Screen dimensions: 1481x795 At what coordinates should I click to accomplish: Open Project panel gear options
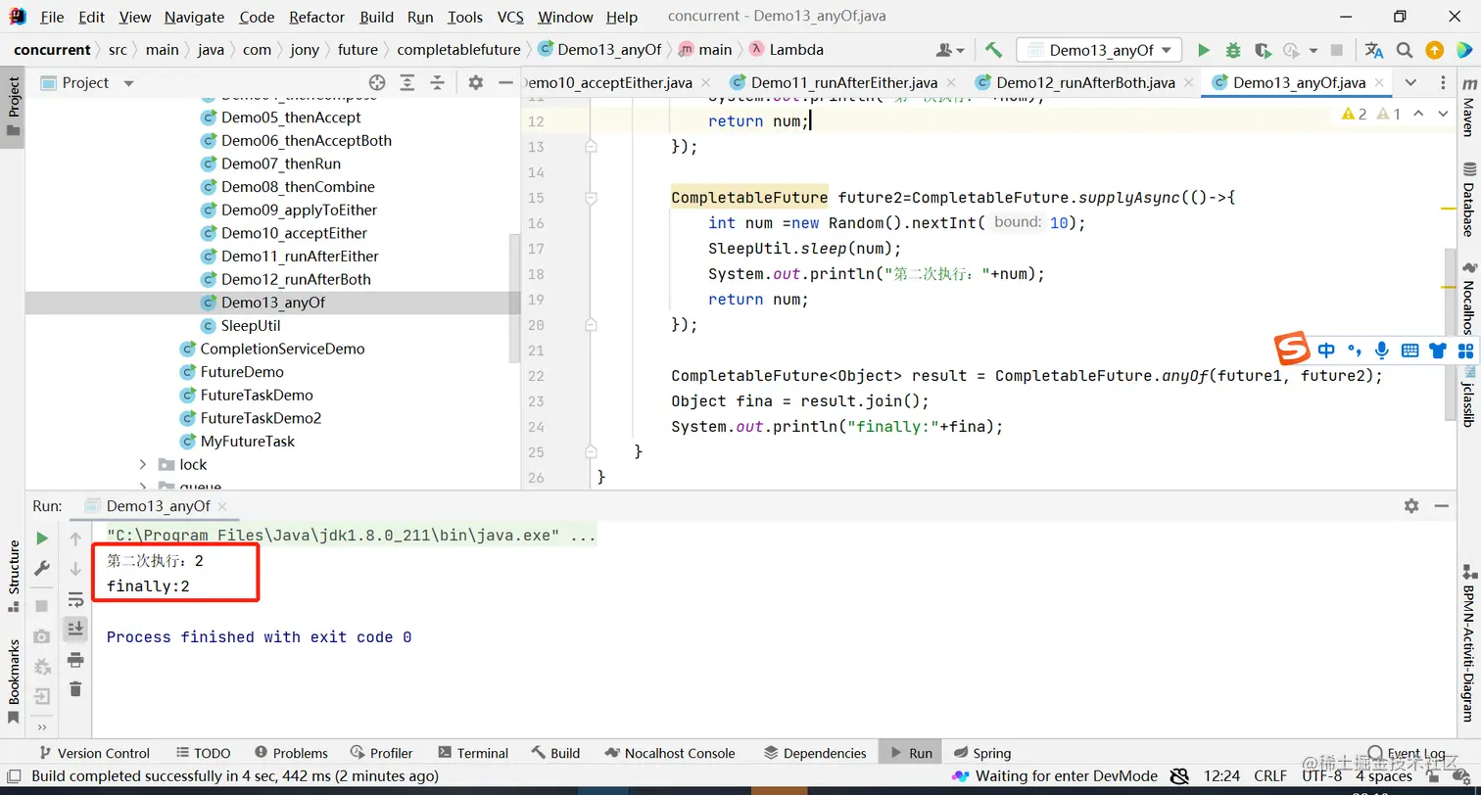click(x=476, y=83)
